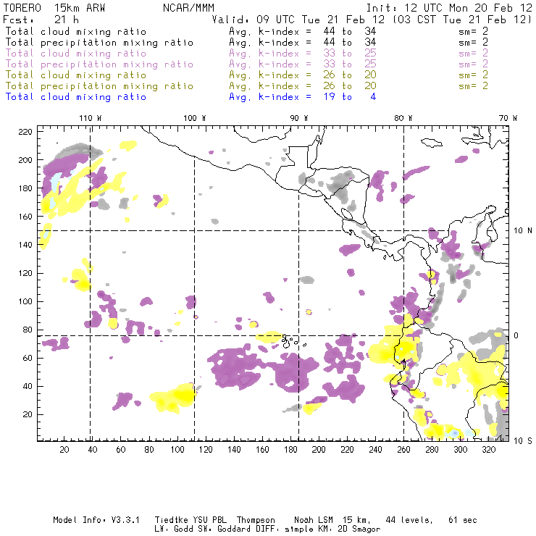
Task: Select the y-axis tick label '120'
Action: (x=25, y=273)
